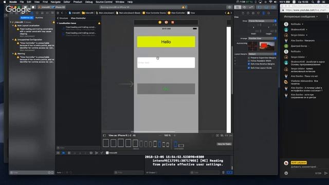
Task: Toggle hide/show Debug area panel button
Action: point(266,7)
